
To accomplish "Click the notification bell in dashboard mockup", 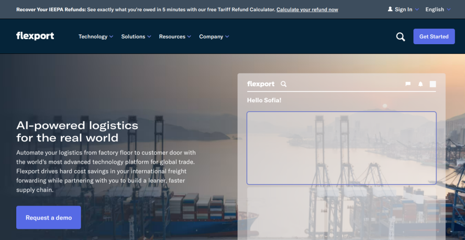I will pyautogui.click(x=420, y=84).
